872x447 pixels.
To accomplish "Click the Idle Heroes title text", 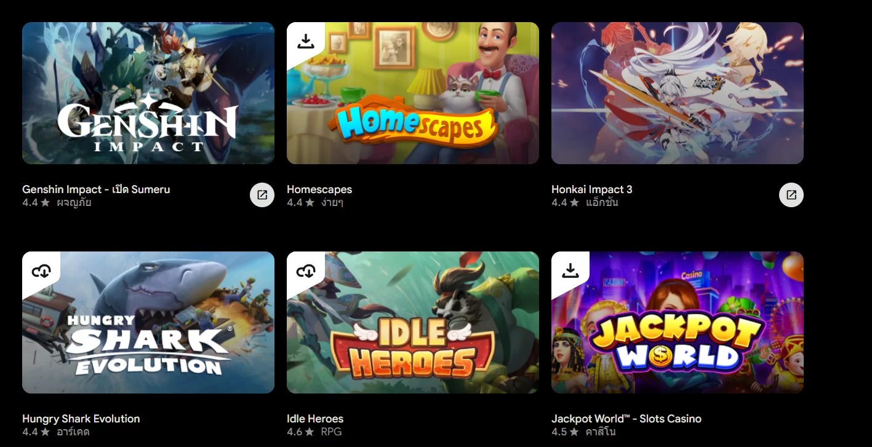I will coord(315,419).
